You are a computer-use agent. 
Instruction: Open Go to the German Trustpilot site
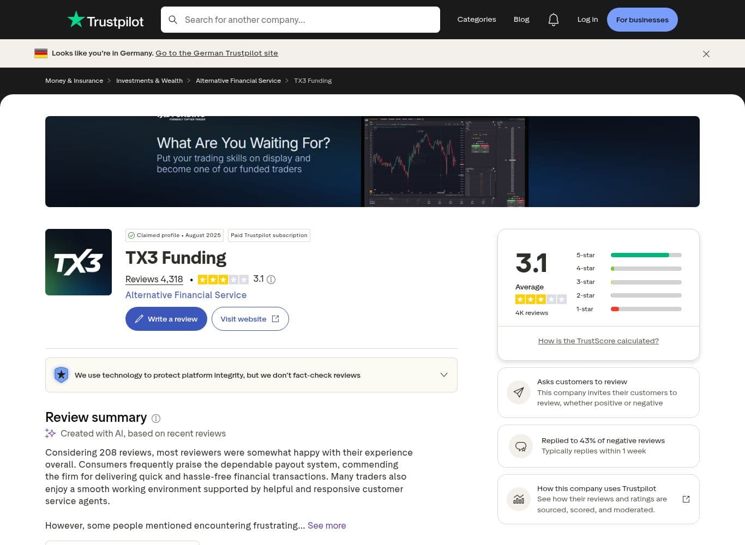(217, 53)
